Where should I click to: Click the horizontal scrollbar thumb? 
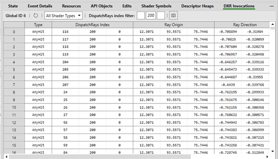point(100,157)
